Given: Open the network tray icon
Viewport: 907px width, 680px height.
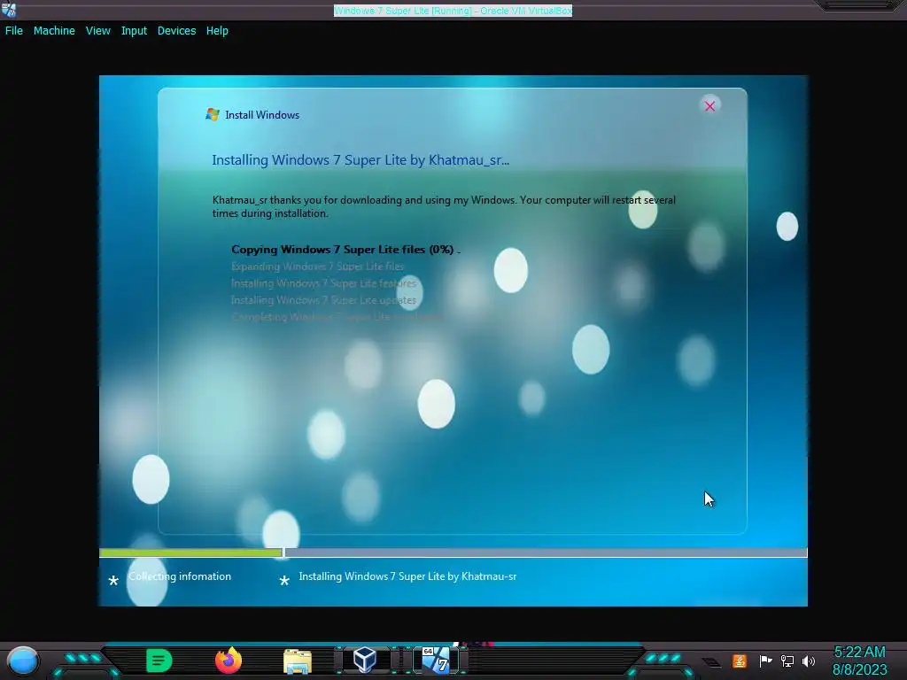Looking at the screenshot, I should coord(787,661).
